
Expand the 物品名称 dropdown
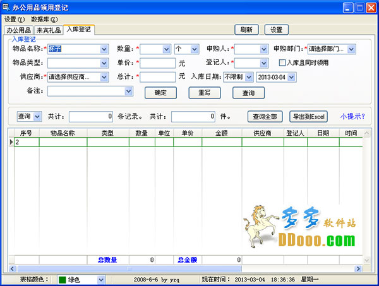pos(104,49)
